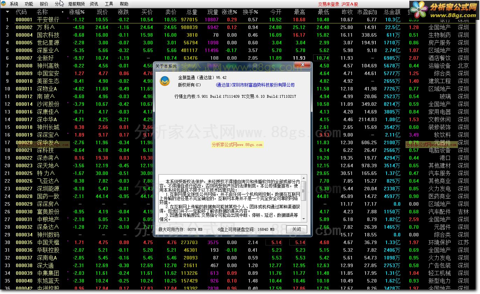The width and height of the screenshot is (480, 294).
Task: Open the 功能 menu
Action: pos(29,4)
